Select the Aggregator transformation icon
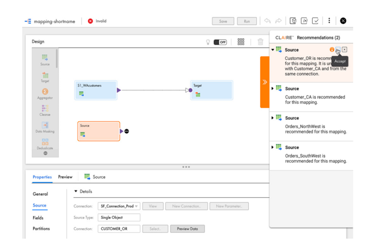Image resolution: width=371 pixels, height=247 pixels. click(x=45, y=91)
